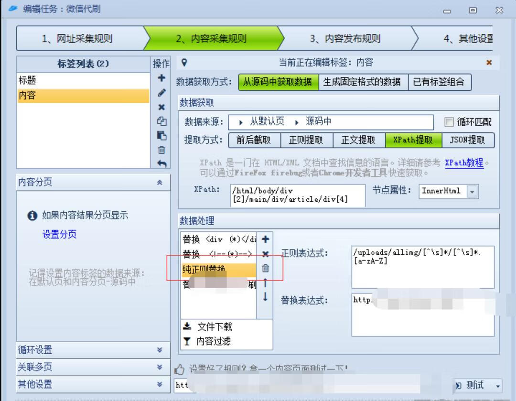516x401 pixels.
Task: Choose the 正文提取 extraction method
Action: click(359, 140)
